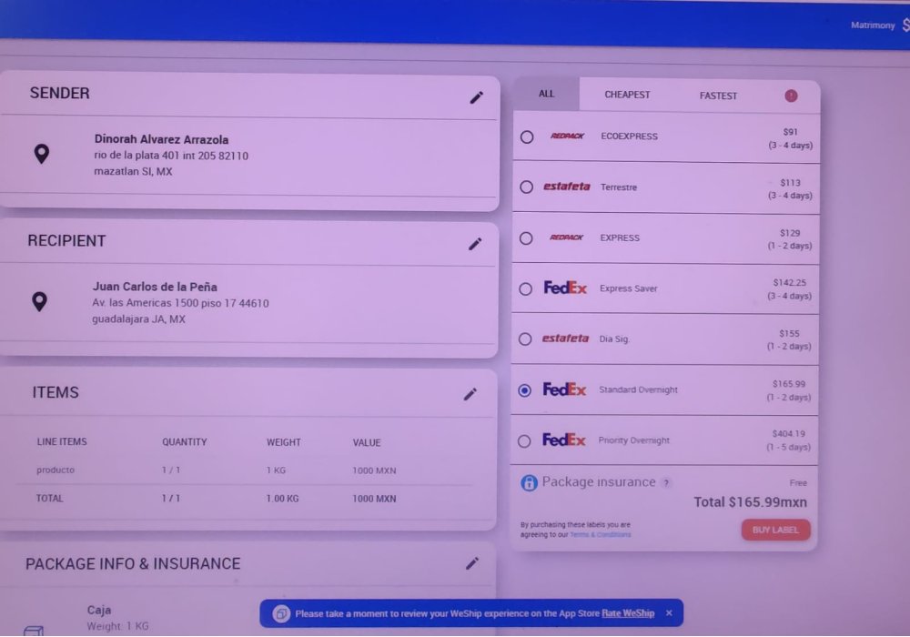Edit the Recipient section with pencil icon
This screenshot has width=910, height=637.
475,244
